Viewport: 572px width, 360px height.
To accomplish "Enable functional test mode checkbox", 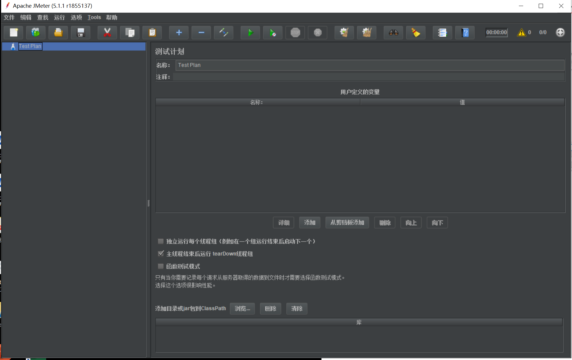I will pyautogui.click(x=161, y=266).
